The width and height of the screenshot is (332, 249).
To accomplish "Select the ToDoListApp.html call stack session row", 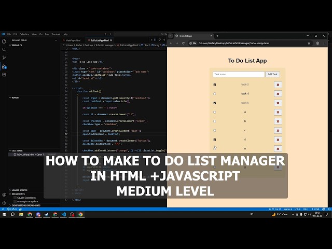I will click(x=34, y=155).
